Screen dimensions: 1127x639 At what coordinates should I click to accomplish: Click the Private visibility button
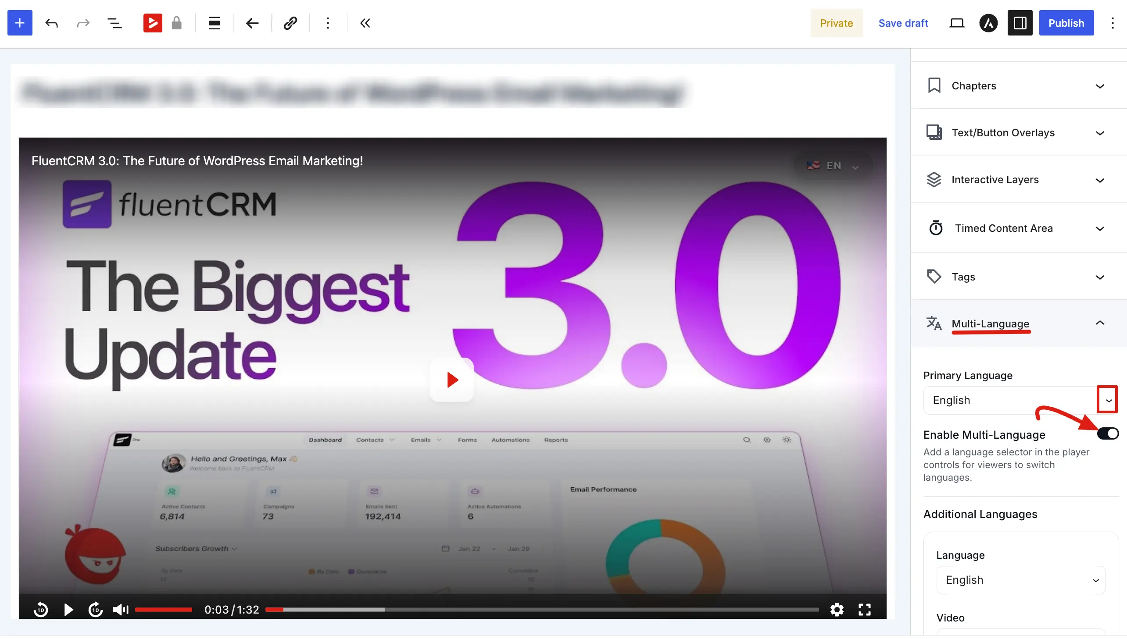(836, 23)
